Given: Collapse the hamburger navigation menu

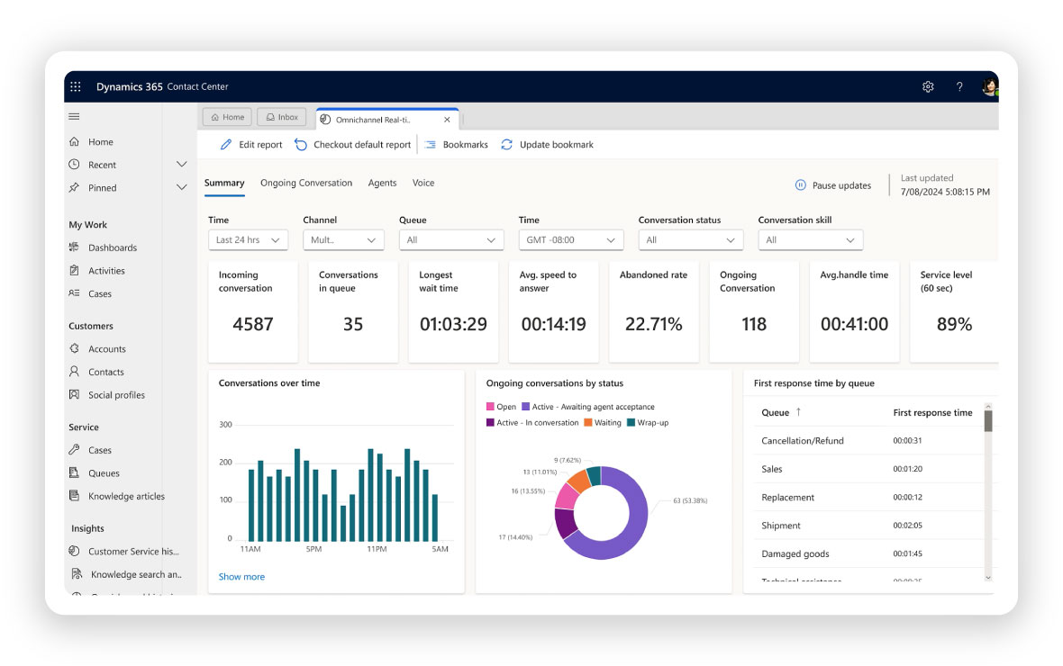Looking at the screenshot, I should point(74,116).
